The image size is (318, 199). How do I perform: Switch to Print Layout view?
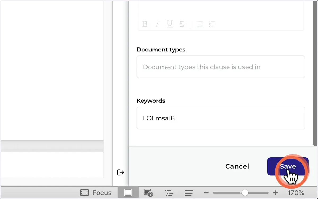pos(128,193)
